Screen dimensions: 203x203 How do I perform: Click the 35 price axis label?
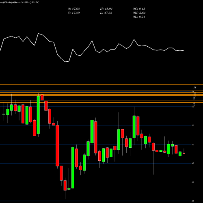pos(193,201)
